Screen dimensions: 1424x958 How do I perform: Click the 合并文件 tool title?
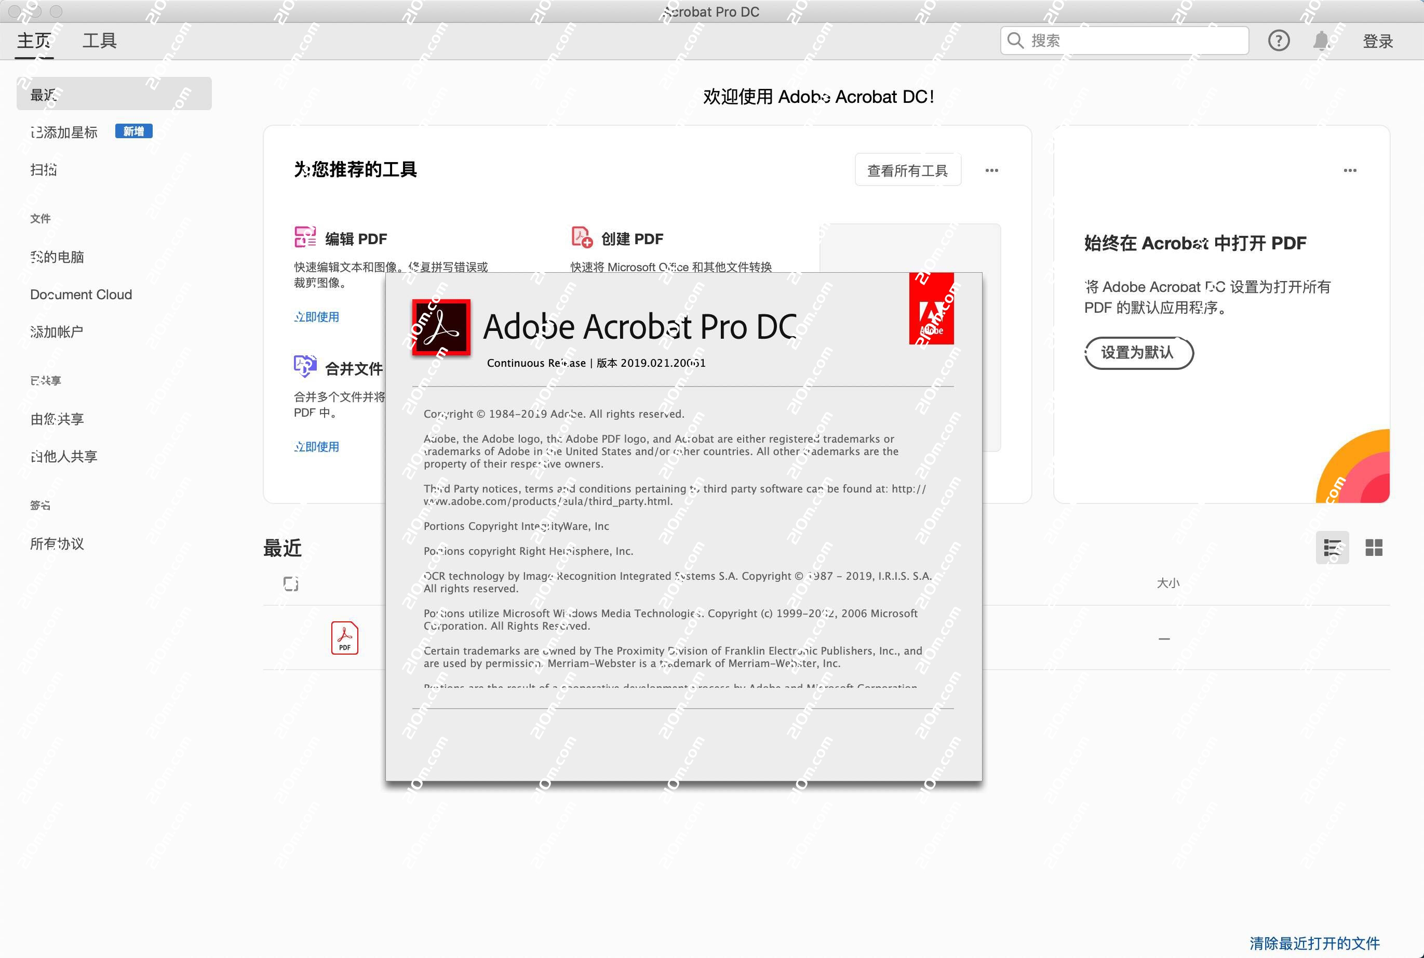pos(354,369)
